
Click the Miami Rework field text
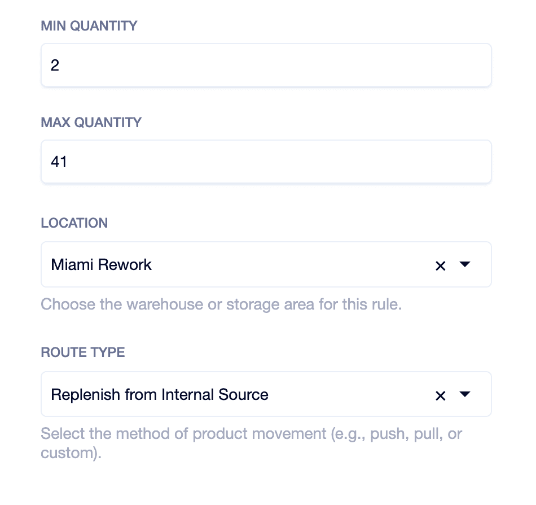(x=101, y=264)
